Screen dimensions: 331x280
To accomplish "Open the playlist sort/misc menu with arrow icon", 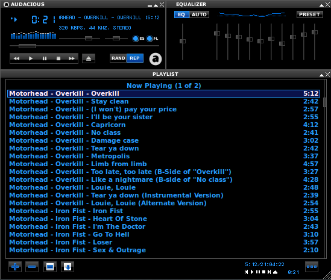I will 68,267.
